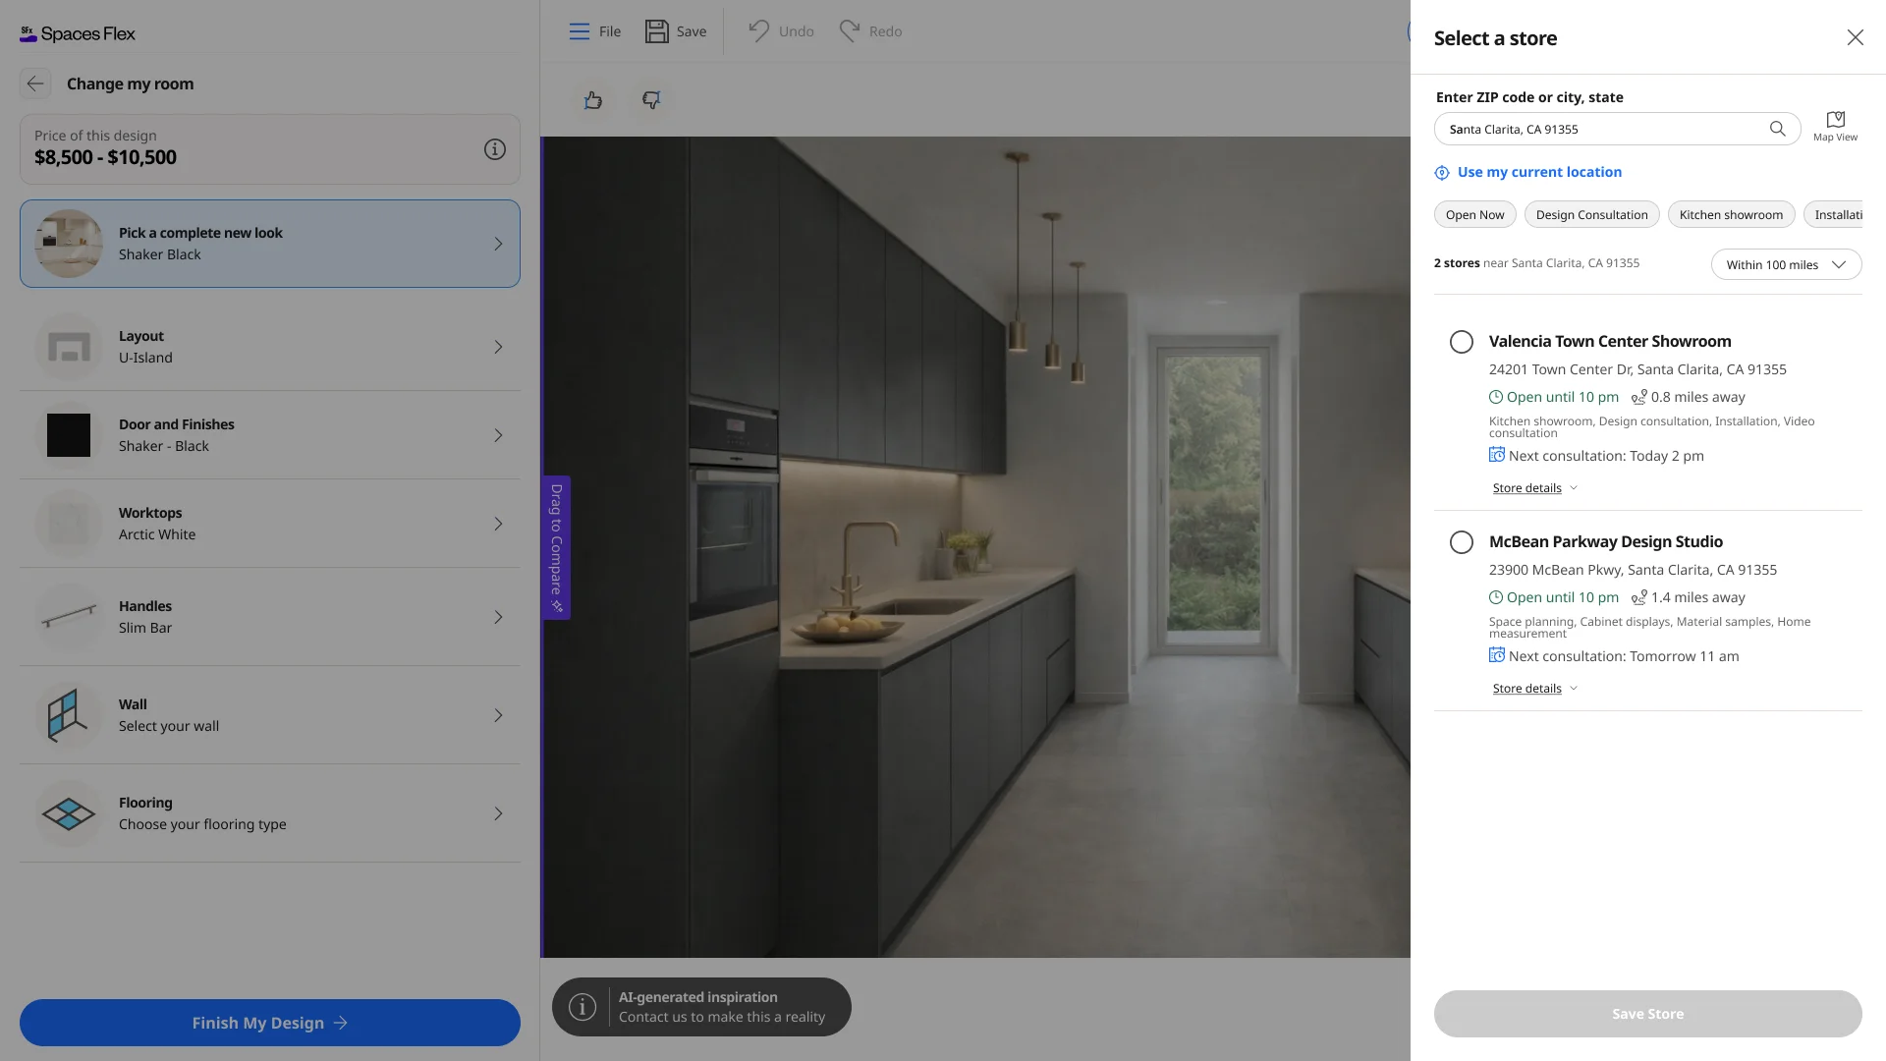Click the thumbs down icon
Screen dimensions: 1886x1061
[x=651, y=100]
